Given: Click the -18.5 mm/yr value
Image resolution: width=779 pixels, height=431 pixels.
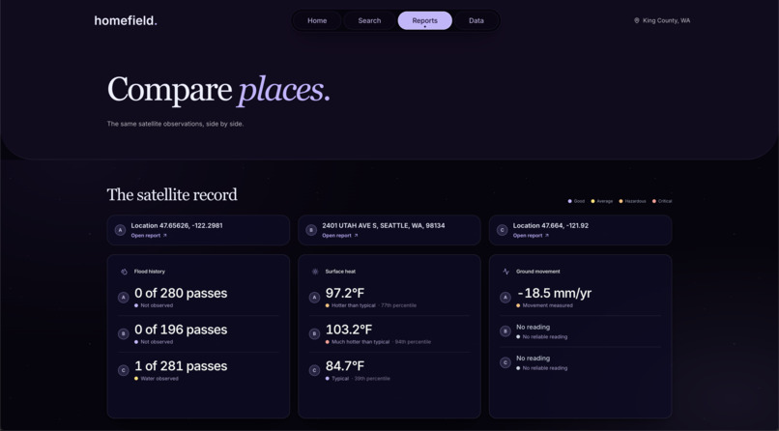Looking at the screenshot, I should [554, 294].
